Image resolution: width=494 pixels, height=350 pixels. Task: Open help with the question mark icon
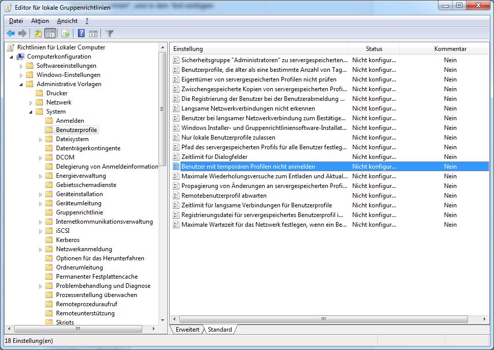click(81, 33)
